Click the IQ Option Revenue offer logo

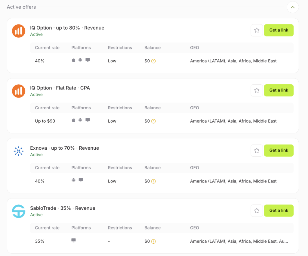(18, 31)
